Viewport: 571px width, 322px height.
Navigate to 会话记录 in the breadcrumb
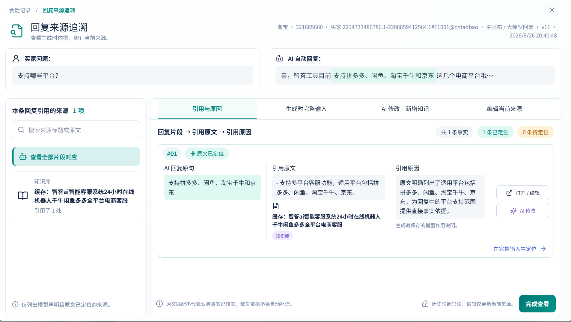[x=20, y=10]
